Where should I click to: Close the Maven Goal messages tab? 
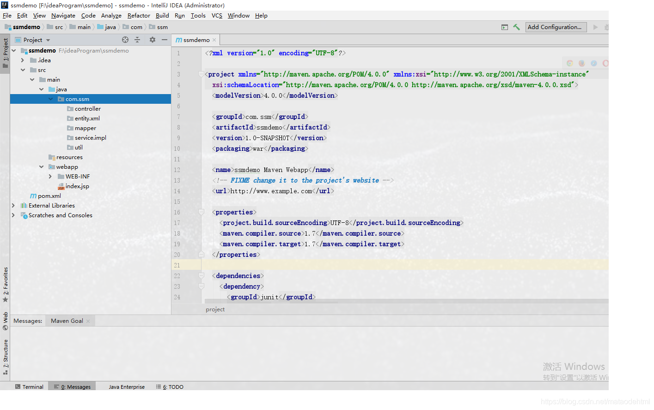[x=88, y=321]
